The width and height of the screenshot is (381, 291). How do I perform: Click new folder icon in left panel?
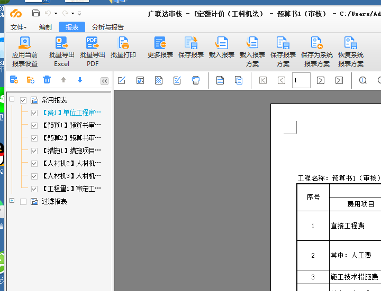[x=30, y=80]
